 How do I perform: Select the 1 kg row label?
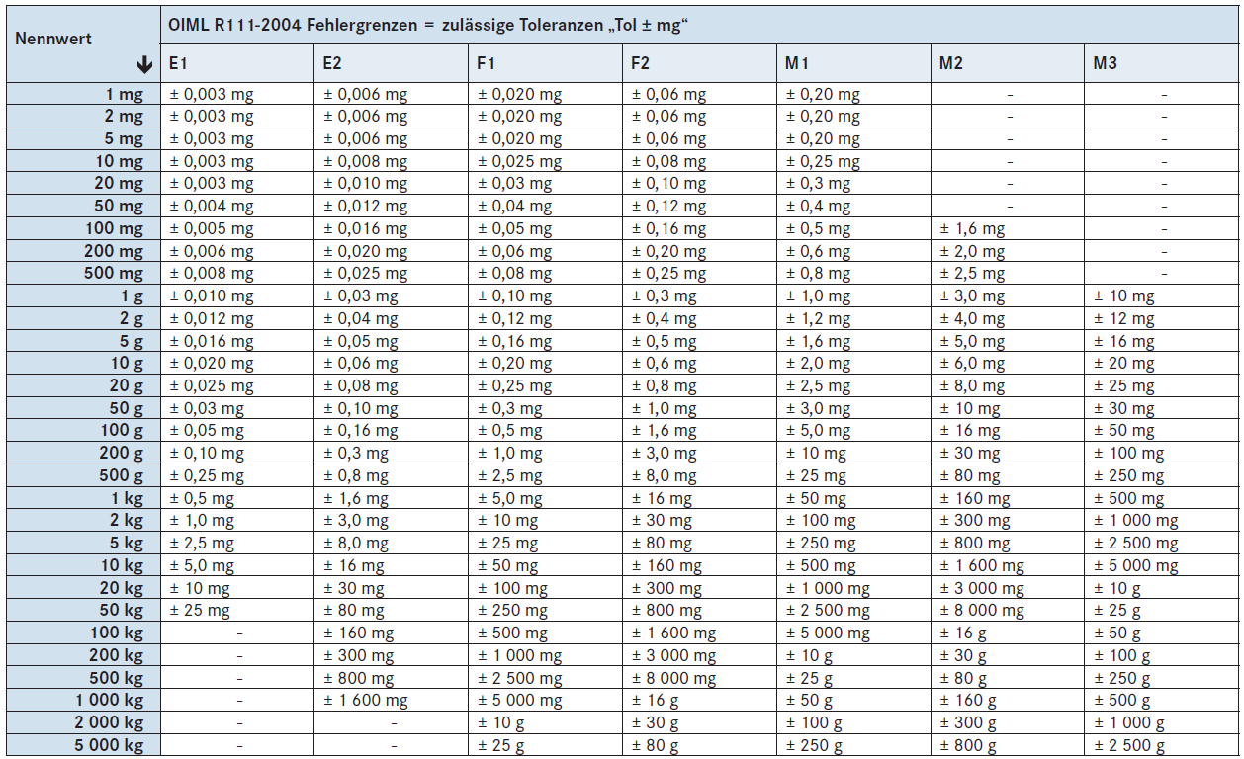127,499
